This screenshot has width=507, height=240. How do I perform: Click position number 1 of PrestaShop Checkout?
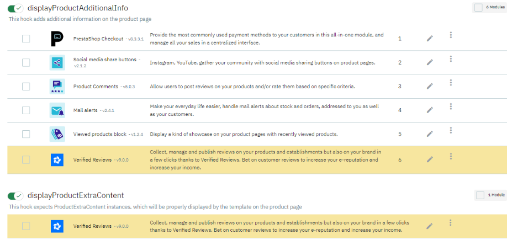pyautogui.click(x=400, y=39)
